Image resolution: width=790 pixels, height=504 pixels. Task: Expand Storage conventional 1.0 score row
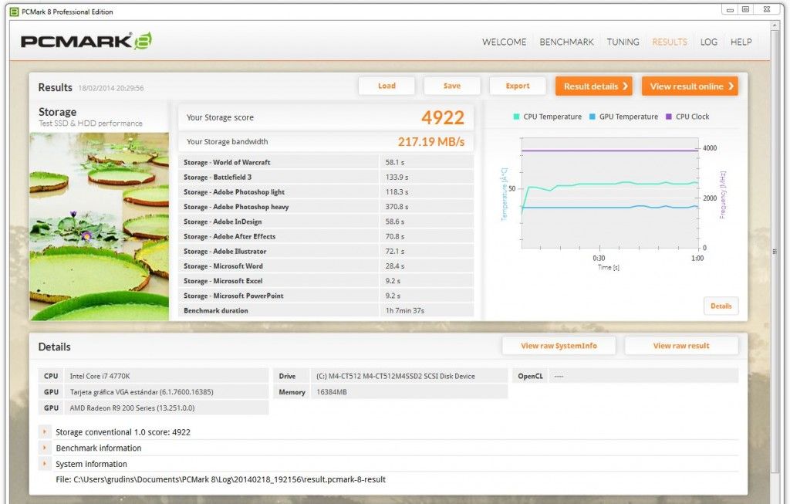coord(44,432)
